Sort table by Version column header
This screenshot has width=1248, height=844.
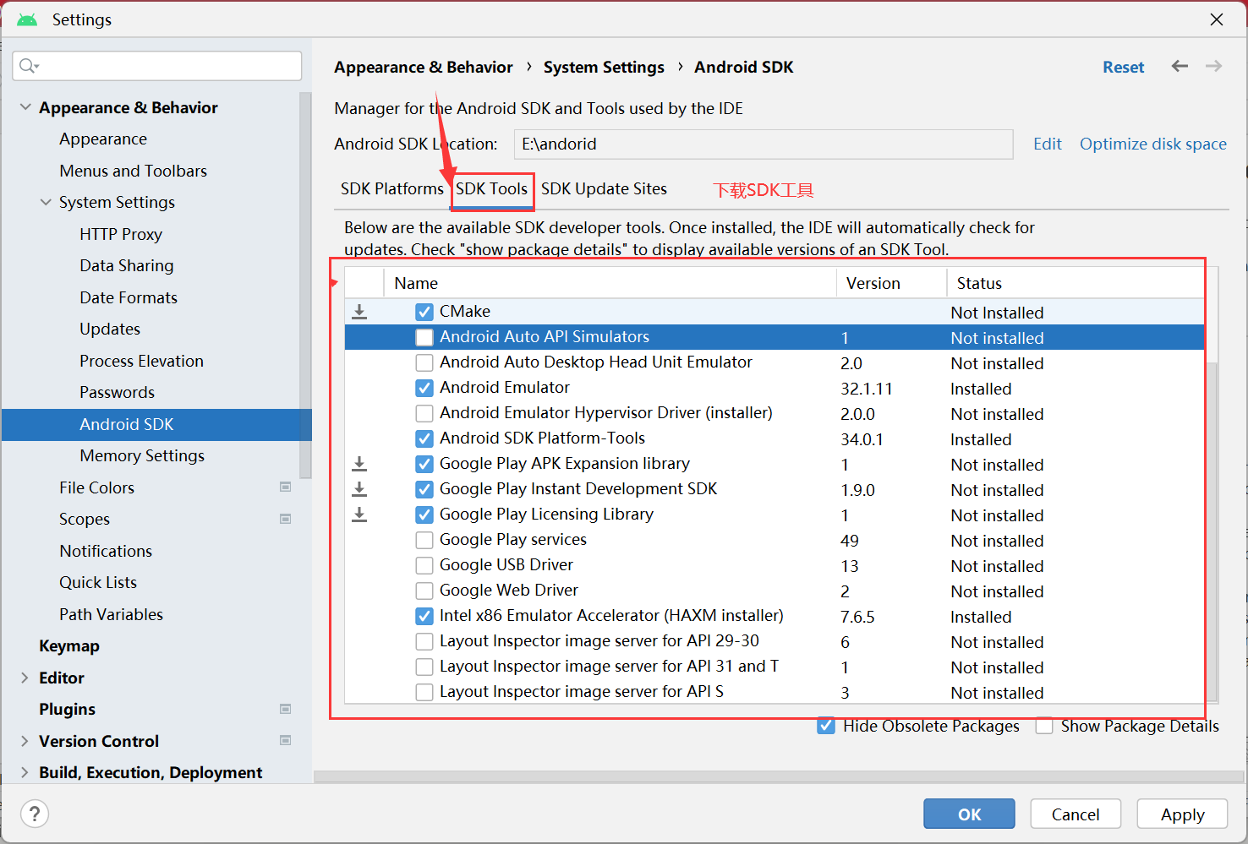pyautogui.click(x=891, y=283)
